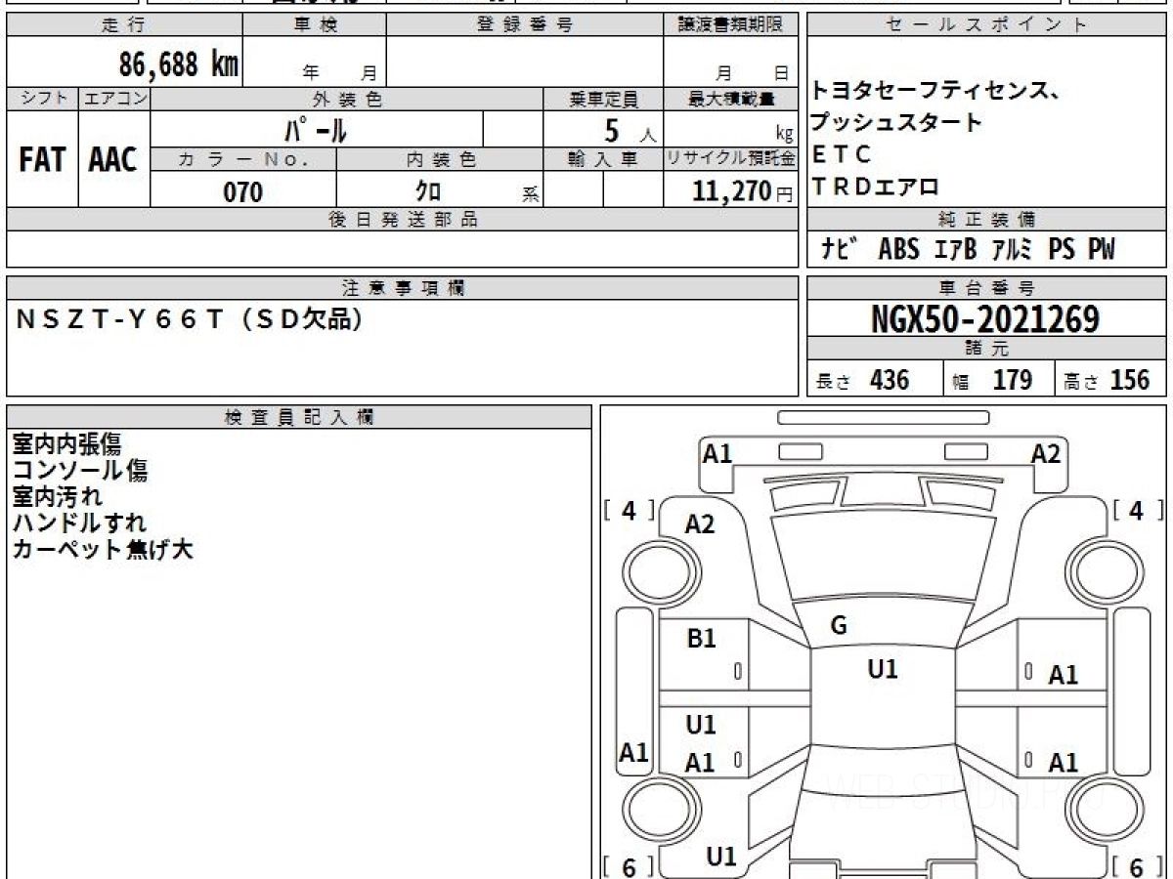The height and width of the screenshot is (879, 1173).
Task: Select the inspector note 室内内張傷
Action: point(66,444)
